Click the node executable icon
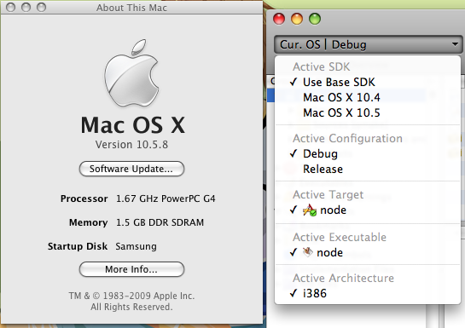The height and width of the screenshot is (328, 465). point(308,252)
